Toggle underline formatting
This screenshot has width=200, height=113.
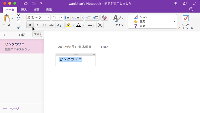pyautogui.click(x=44, y=25)
